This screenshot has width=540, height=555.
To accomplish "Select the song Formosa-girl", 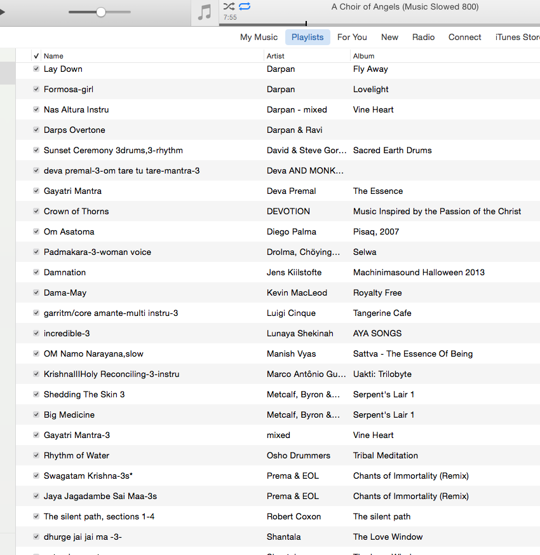I will pos(69,89).
